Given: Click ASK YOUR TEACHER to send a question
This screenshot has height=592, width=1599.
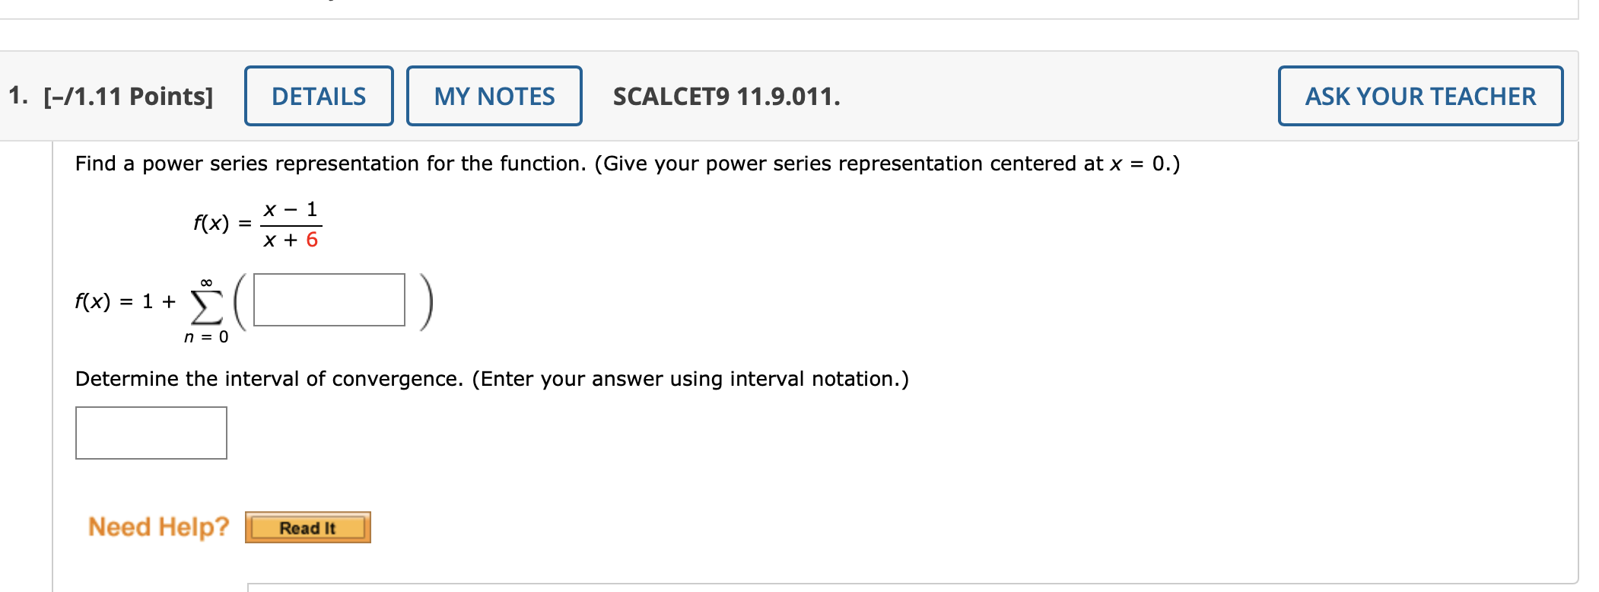Looking at the screenshot, I should (x=1418, y=96).
